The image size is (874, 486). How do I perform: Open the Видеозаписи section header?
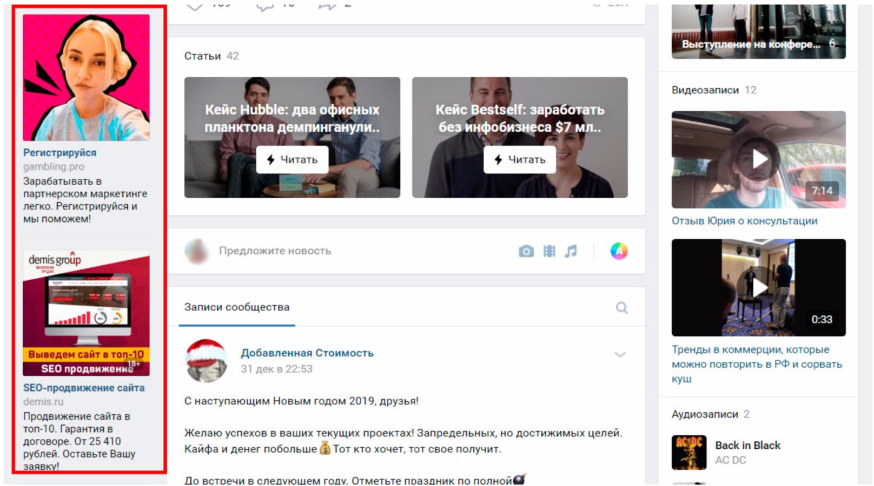point(705,90)
